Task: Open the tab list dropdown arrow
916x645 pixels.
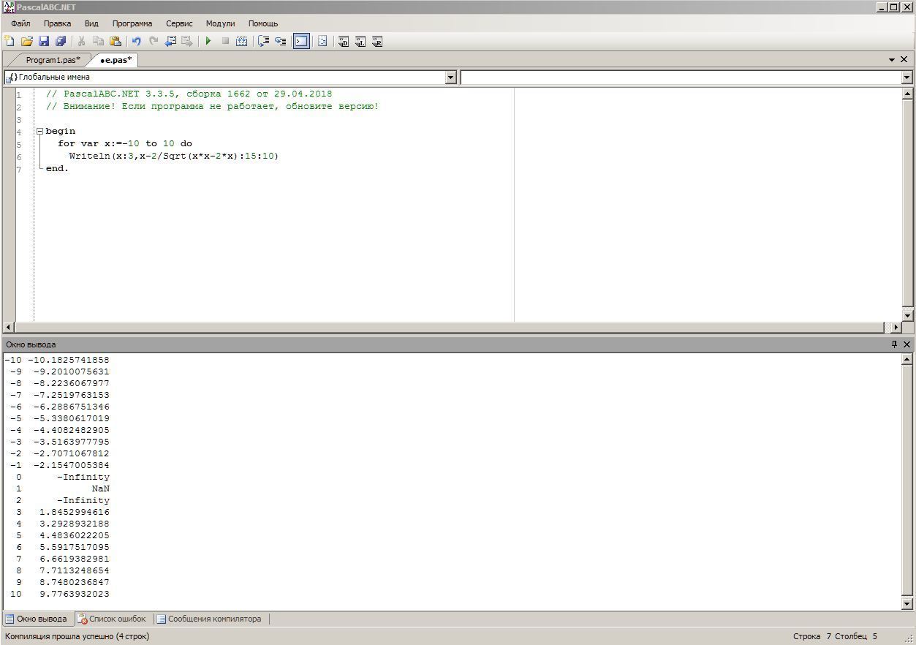Action: pos(892,60)
